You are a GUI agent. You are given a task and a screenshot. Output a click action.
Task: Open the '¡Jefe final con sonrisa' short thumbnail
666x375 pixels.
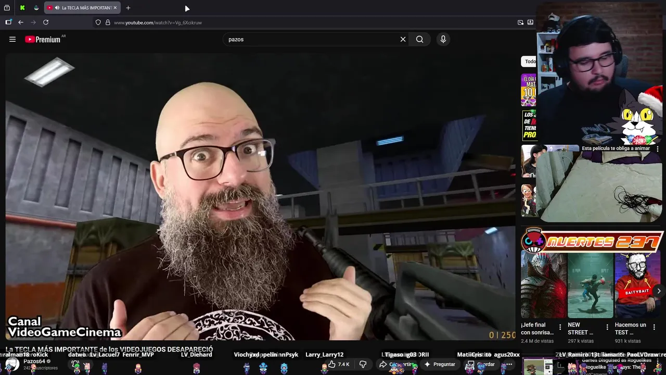pyautogui.click(x=544, y=285)
